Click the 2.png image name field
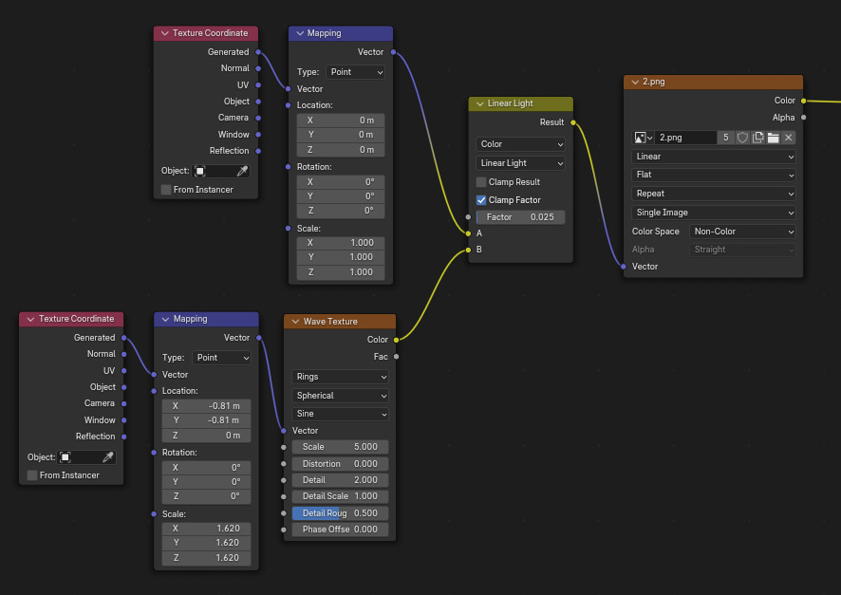The height and width of the screenshot is (595, 841). point(685,138)
